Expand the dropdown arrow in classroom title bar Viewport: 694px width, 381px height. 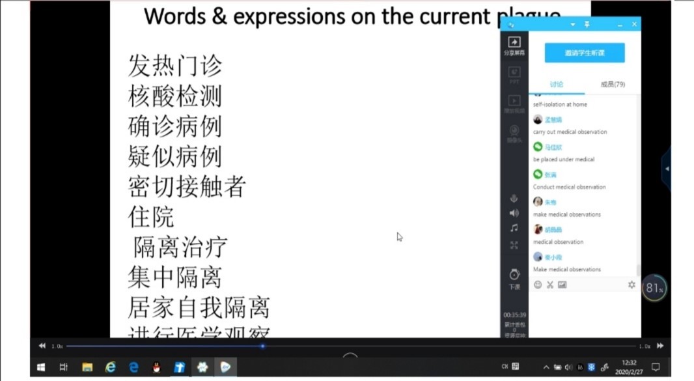coord(573,24)
